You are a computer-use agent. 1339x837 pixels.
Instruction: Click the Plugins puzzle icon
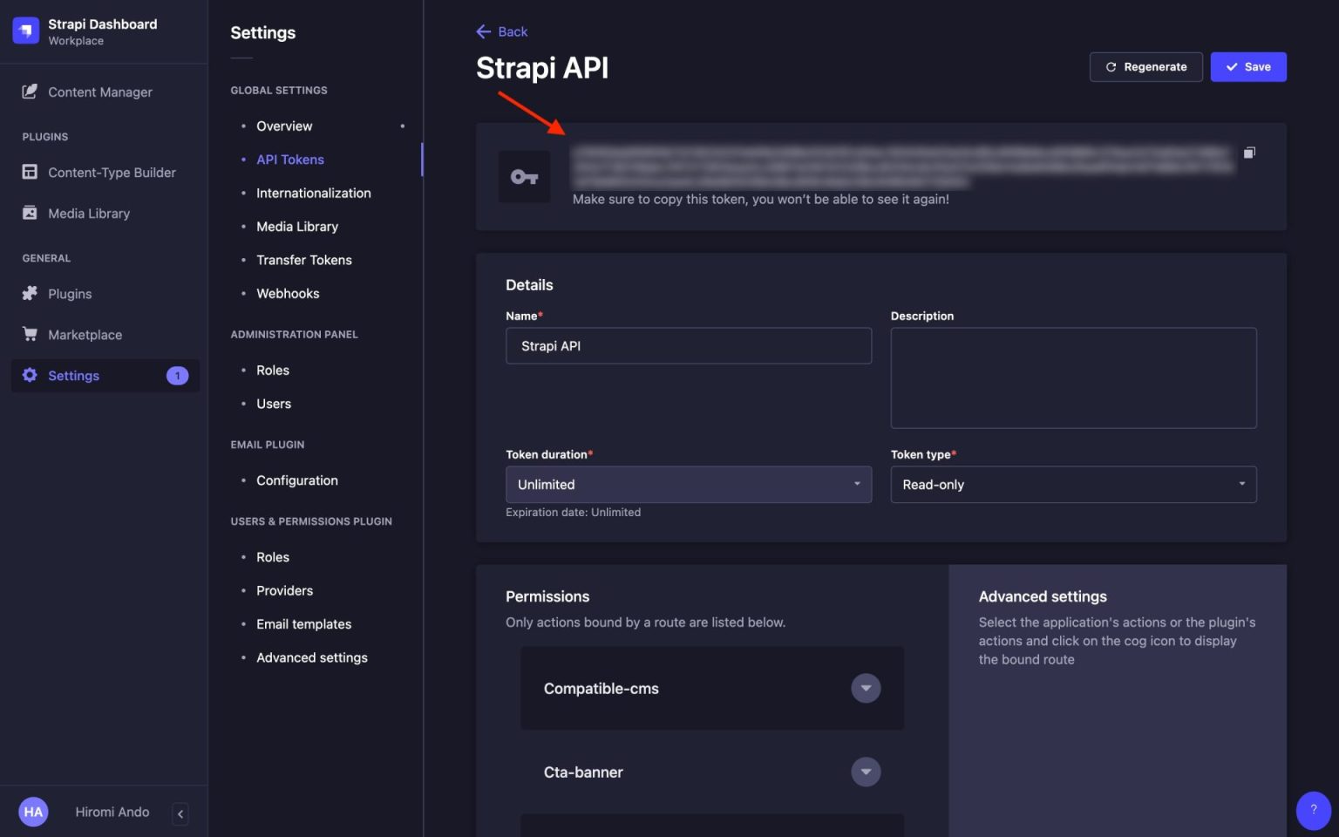tap(31, 294)
